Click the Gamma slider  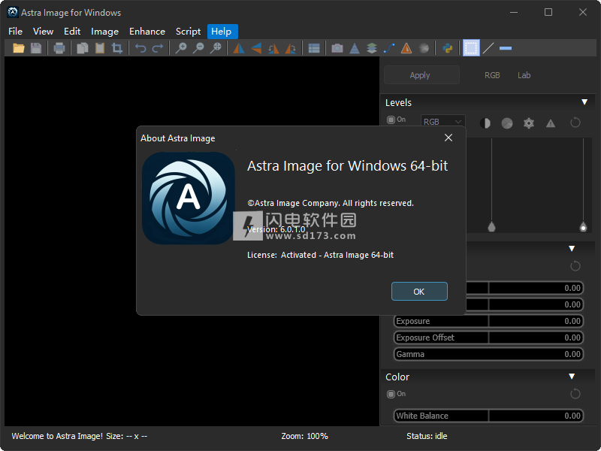click(x=489, y=354)
